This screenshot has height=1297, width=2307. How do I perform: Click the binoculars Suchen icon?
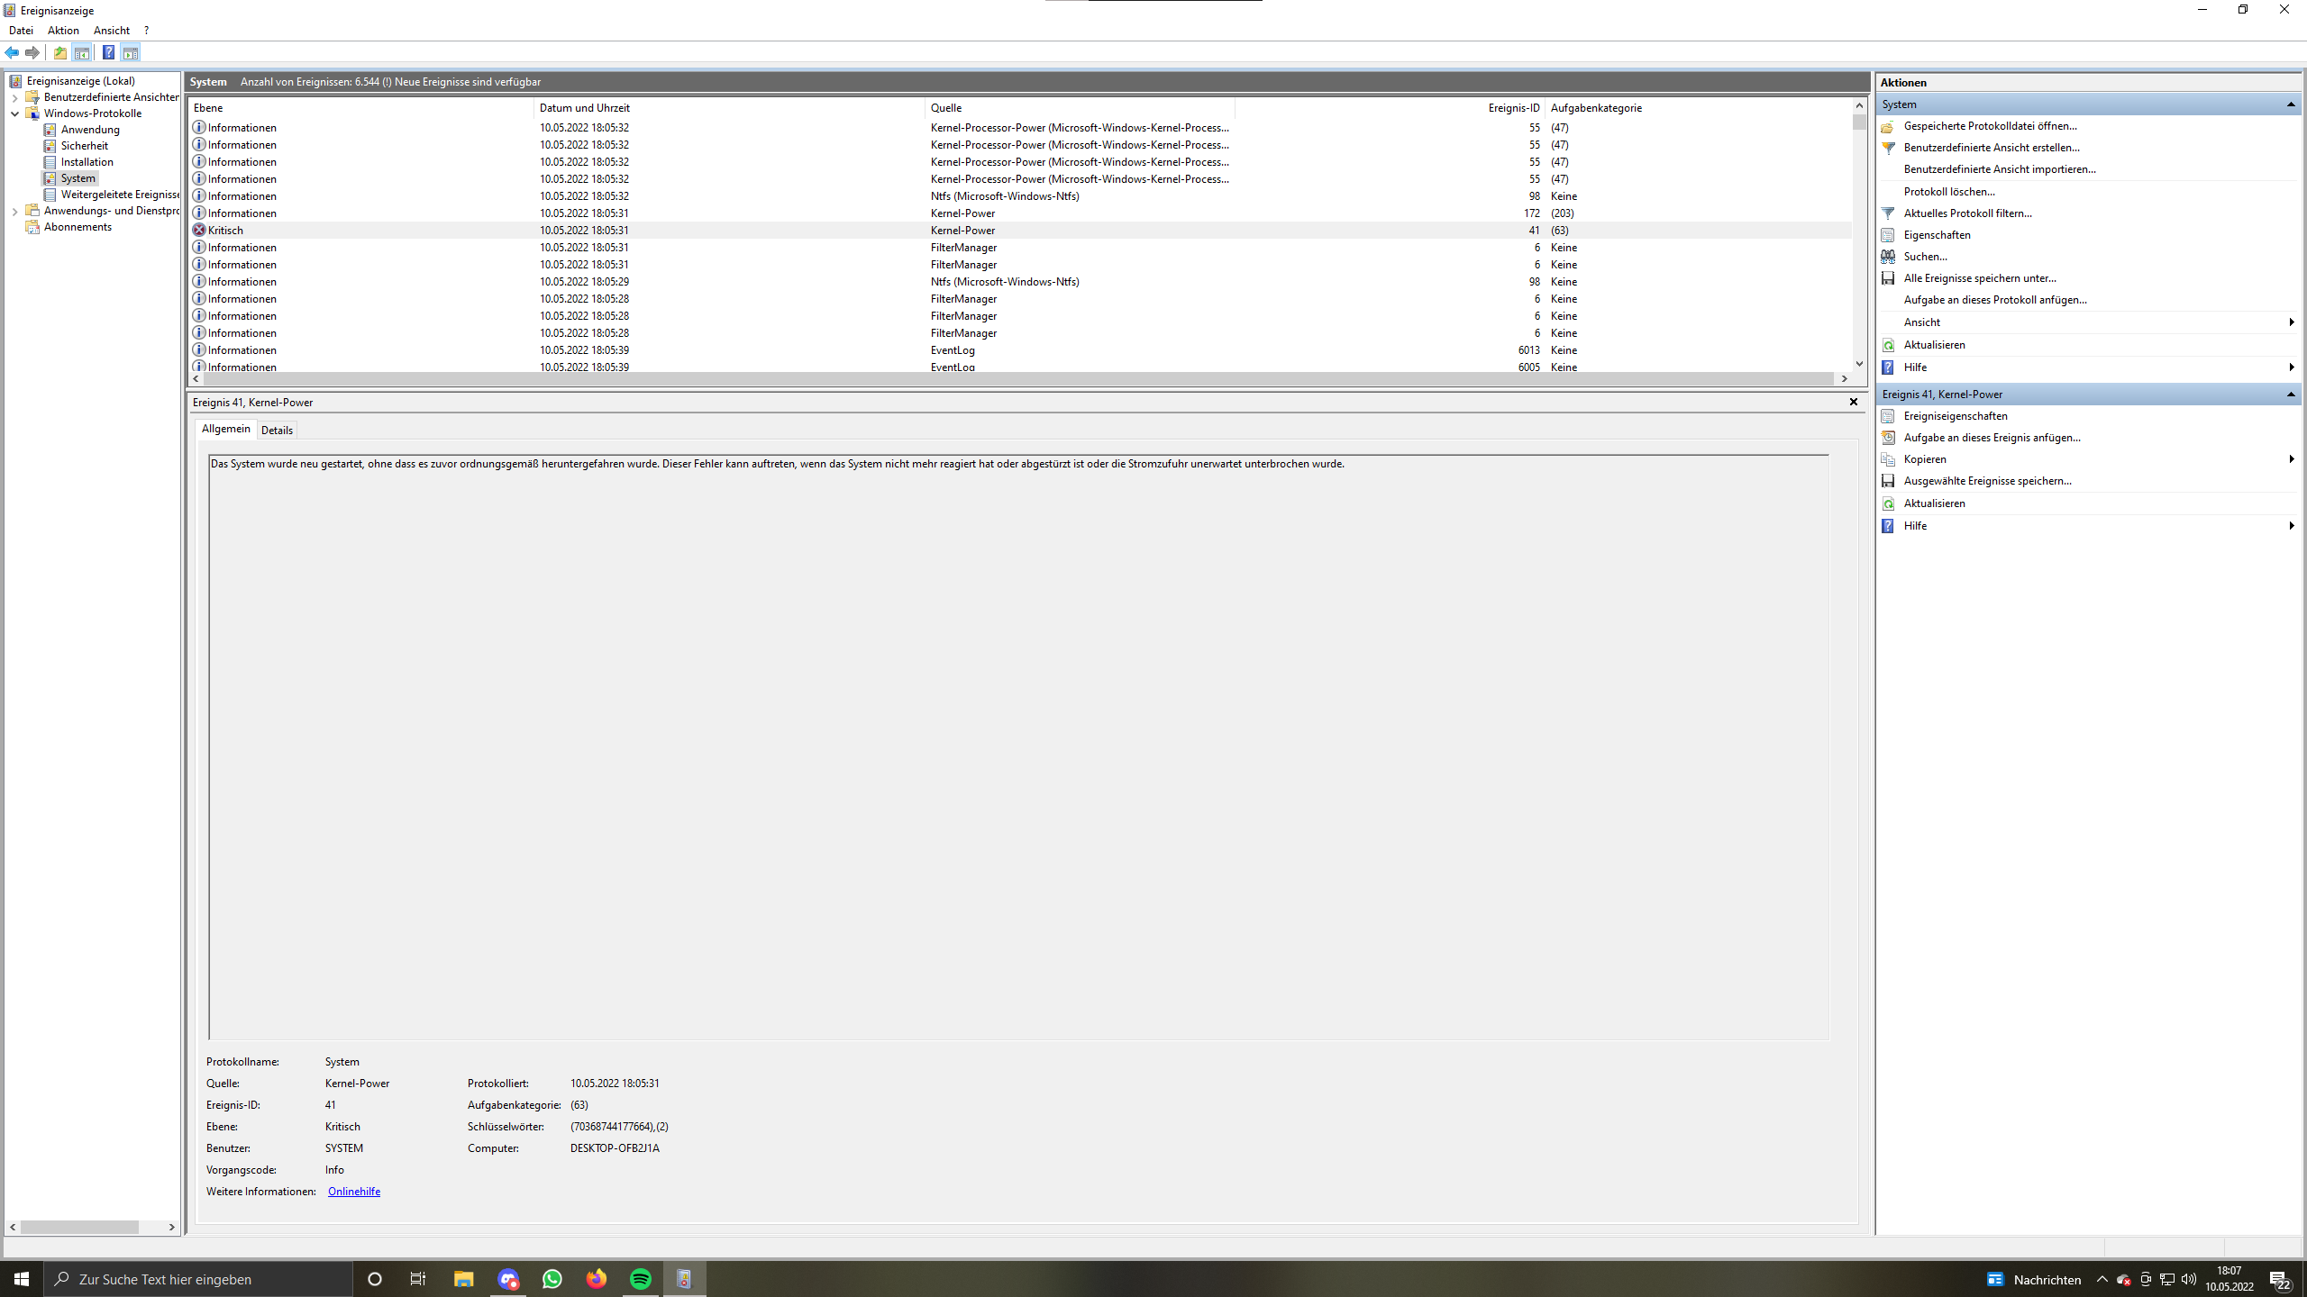(1888, 257)
